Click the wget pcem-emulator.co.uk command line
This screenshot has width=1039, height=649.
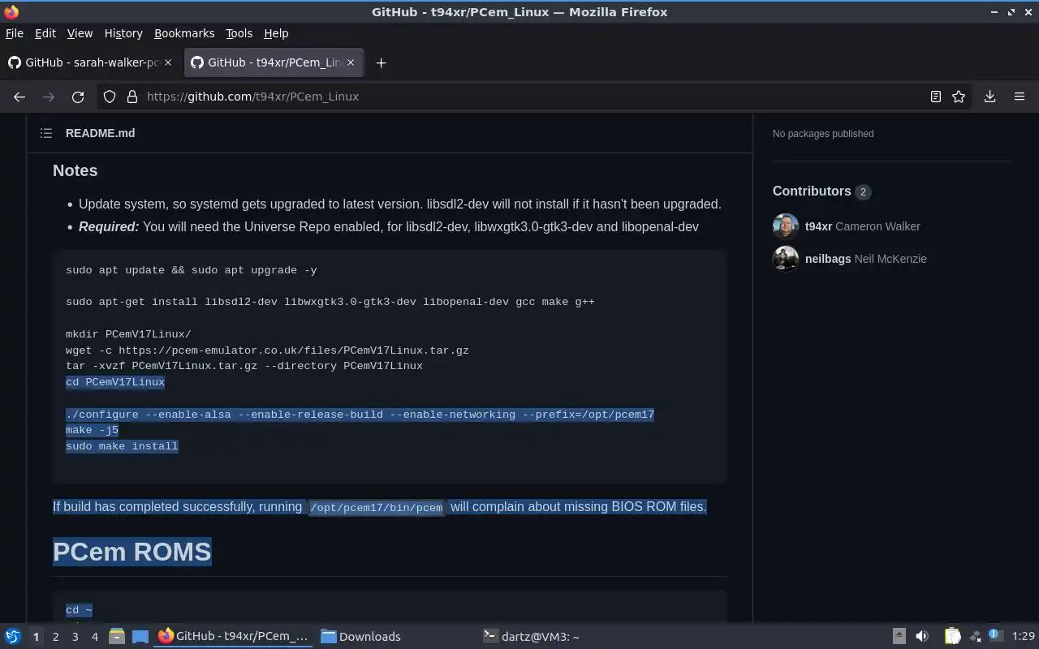(267, 350)
